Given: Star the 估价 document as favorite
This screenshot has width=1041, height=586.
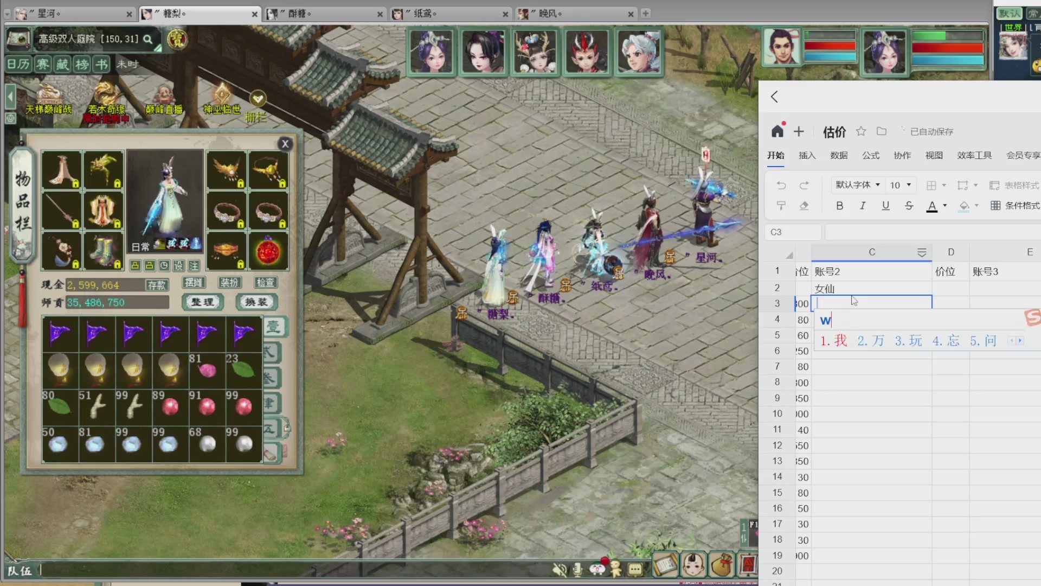Looking at the screenshot, I should click(x=861, y=131).
